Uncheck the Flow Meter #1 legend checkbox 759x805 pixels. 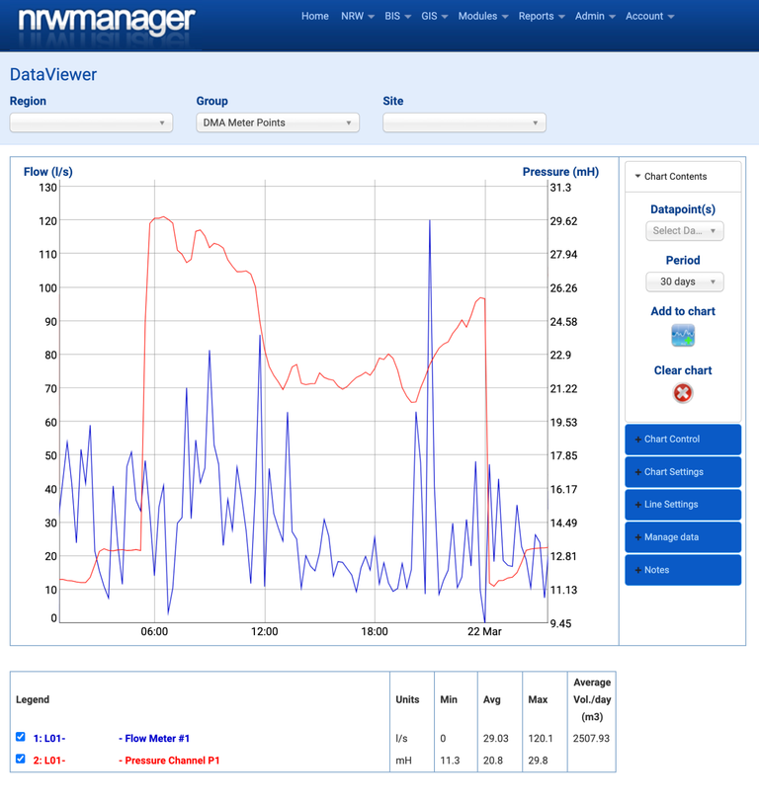tap(21, 737)
